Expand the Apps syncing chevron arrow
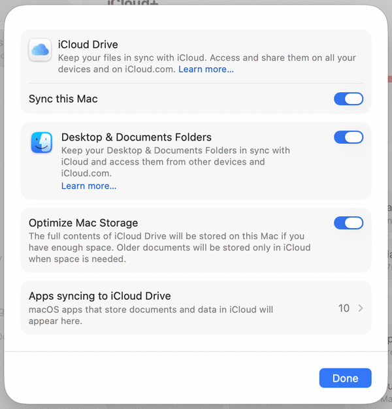 click(361, 308)
